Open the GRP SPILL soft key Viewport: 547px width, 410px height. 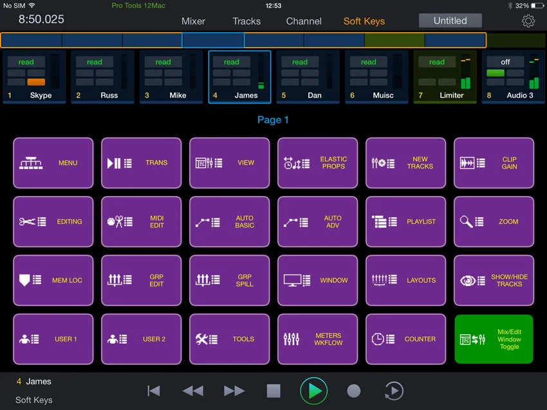tap(230, 280)
